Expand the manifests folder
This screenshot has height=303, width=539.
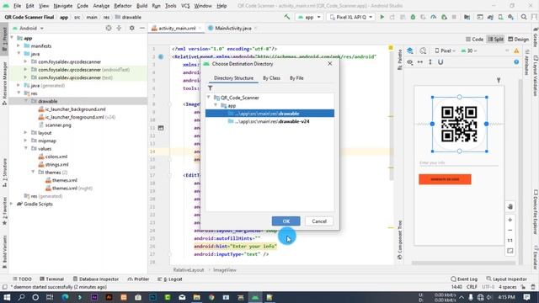point(19,45)
